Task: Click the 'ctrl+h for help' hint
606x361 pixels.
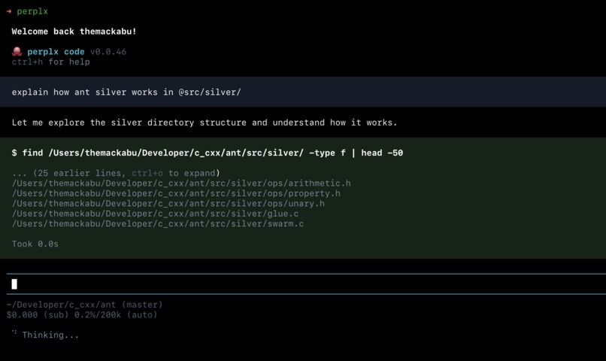Action: 50,62
